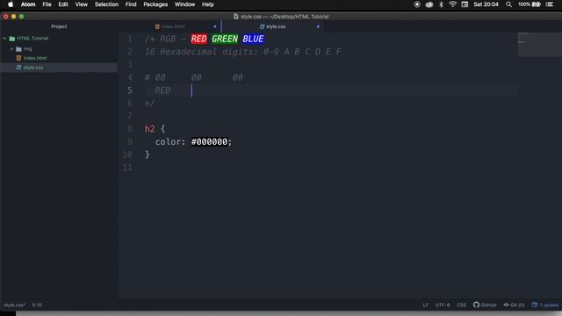The image size is (562, 316).
Task: Change CSS grammar selector
Action: click(x=461, y=305)
